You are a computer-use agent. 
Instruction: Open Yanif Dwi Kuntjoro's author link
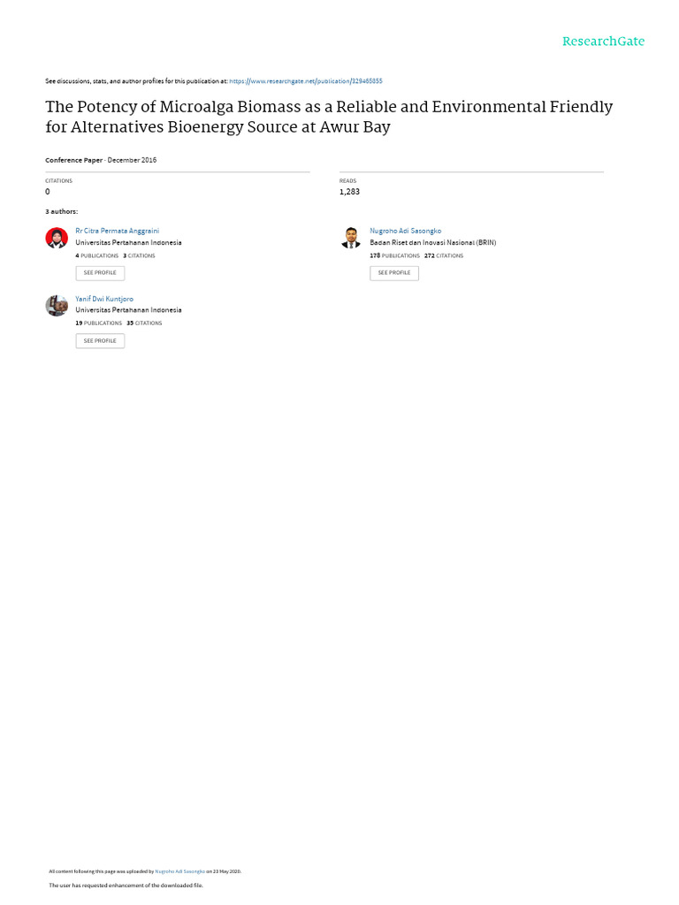(x=104, y=299)
